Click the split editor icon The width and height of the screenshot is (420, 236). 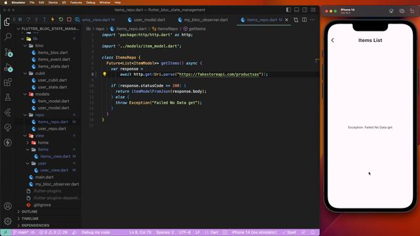(304, 20)
